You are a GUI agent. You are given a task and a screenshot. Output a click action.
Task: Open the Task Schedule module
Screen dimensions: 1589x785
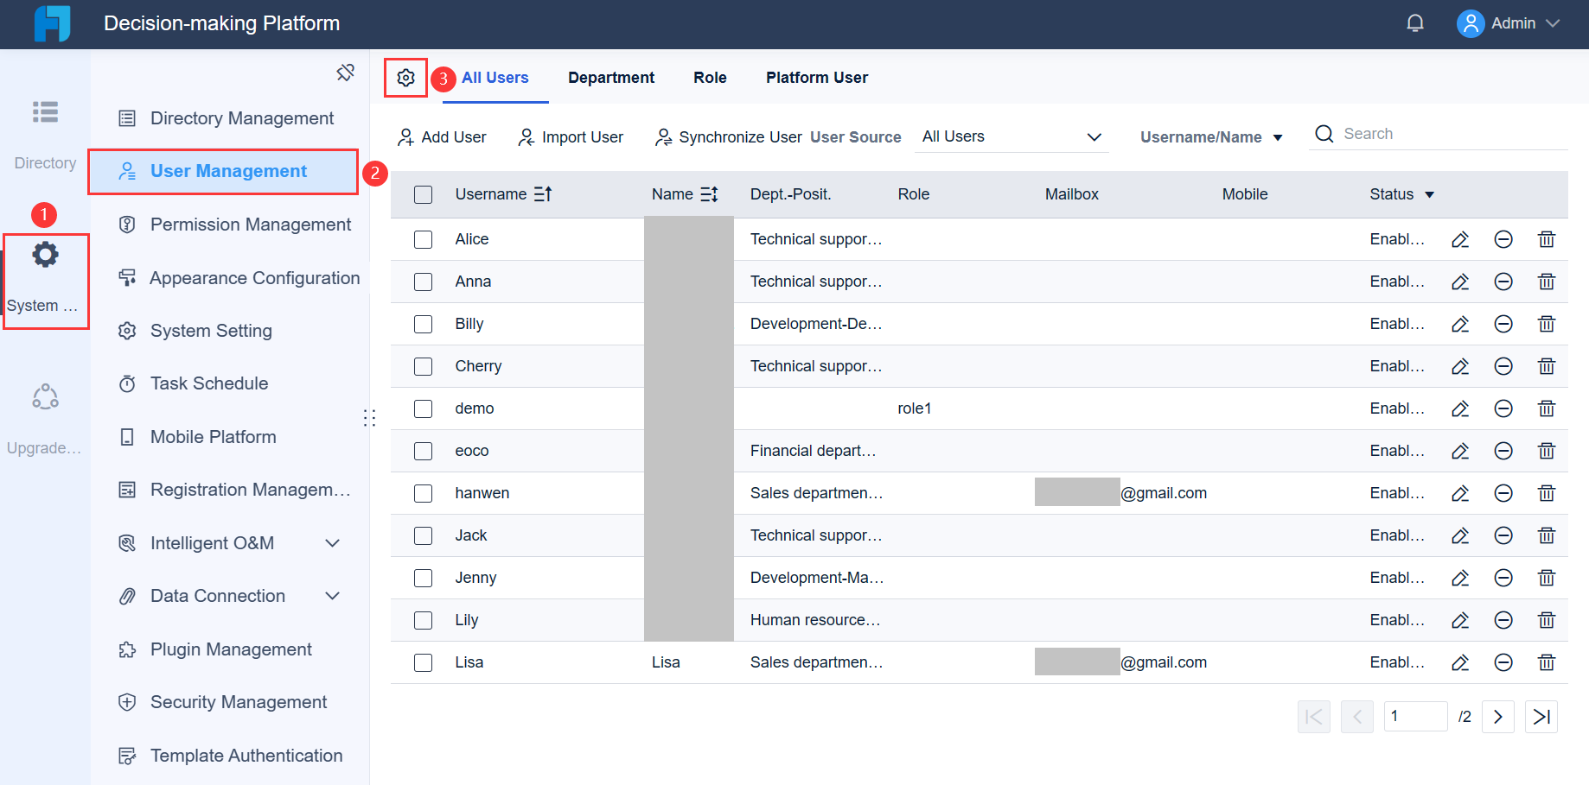click(209, 383)
